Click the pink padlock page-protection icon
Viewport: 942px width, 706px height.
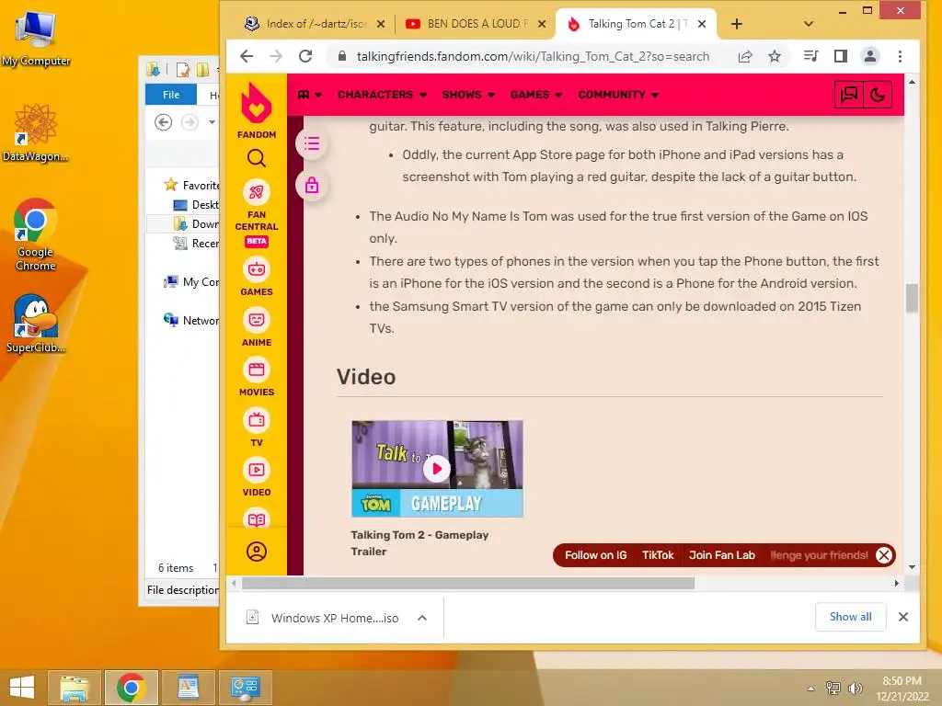click(x=311, y=185)
